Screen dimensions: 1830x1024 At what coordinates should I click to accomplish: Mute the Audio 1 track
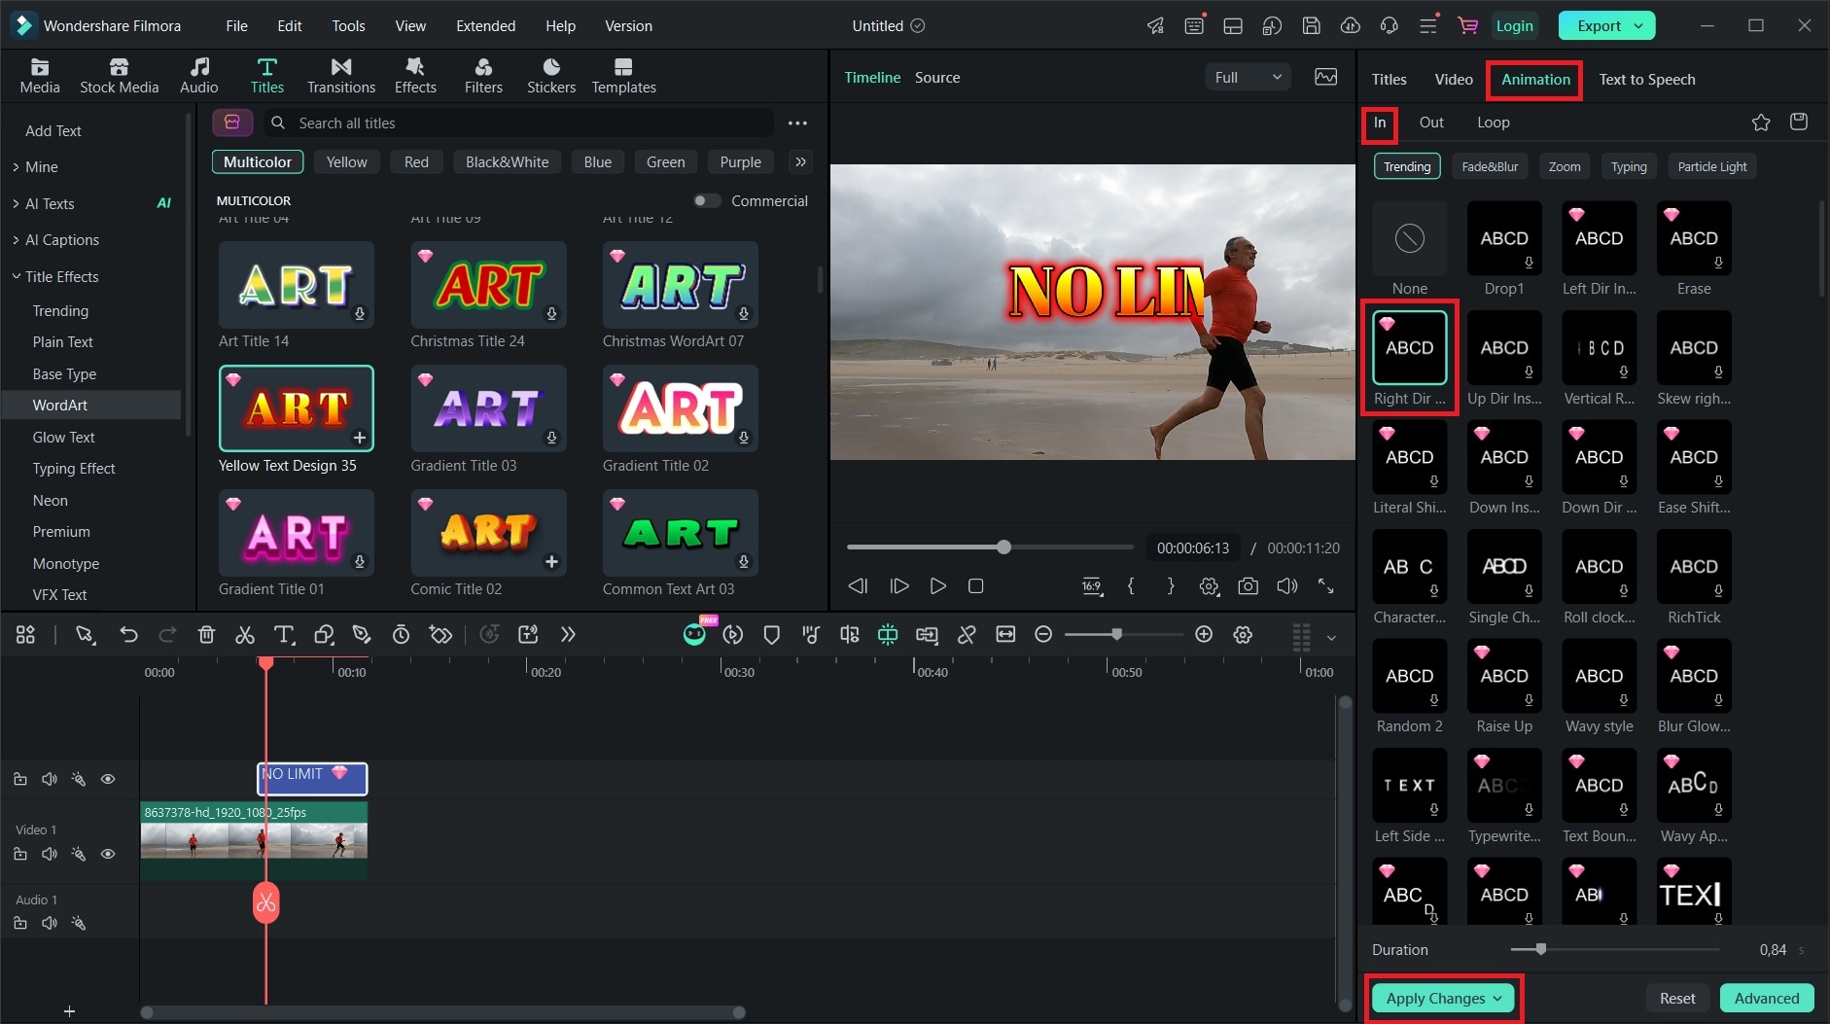pos(50,923)
